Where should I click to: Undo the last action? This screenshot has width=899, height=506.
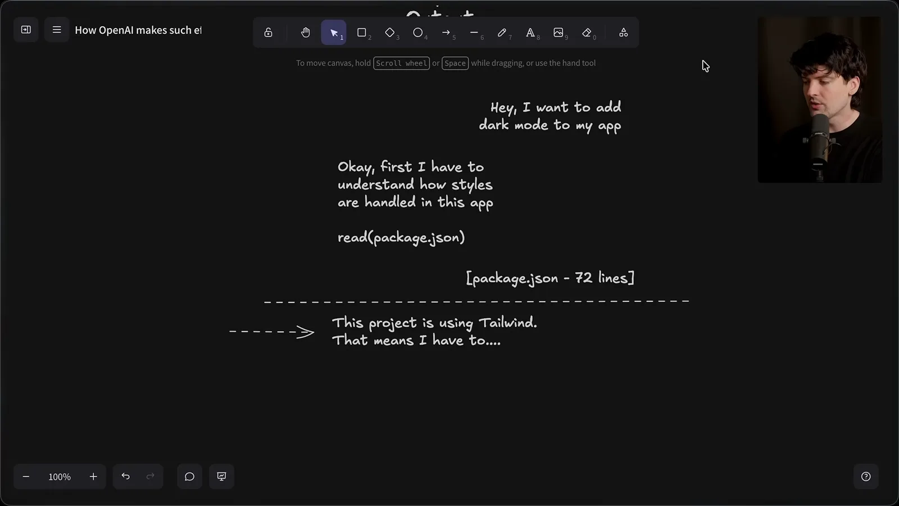tap(126, 477)
